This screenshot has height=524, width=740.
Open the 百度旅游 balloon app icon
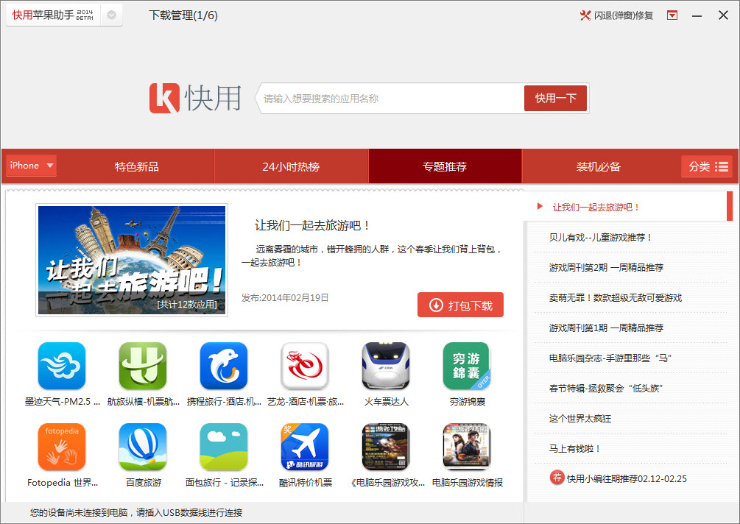(143, 447)
